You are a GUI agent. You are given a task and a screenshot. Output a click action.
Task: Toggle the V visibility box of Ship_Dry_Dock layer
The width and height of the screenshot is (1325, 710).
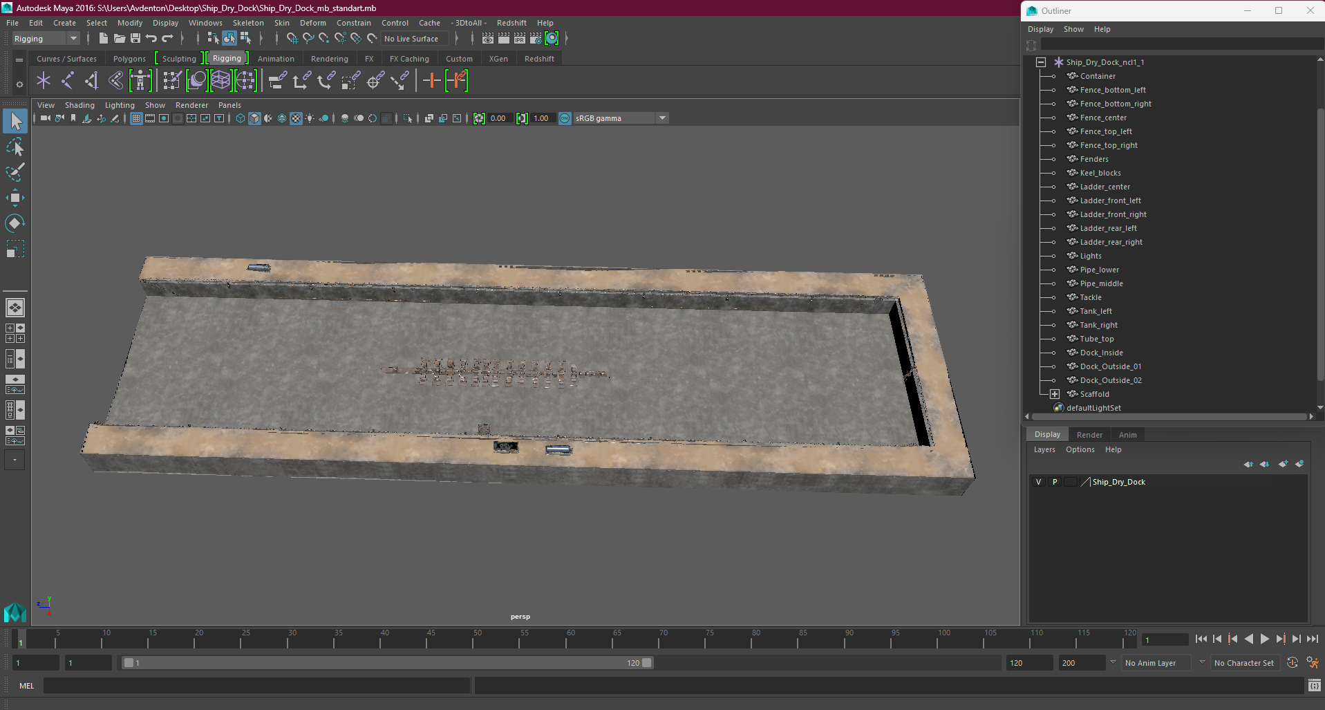[x=1038, y=482]
